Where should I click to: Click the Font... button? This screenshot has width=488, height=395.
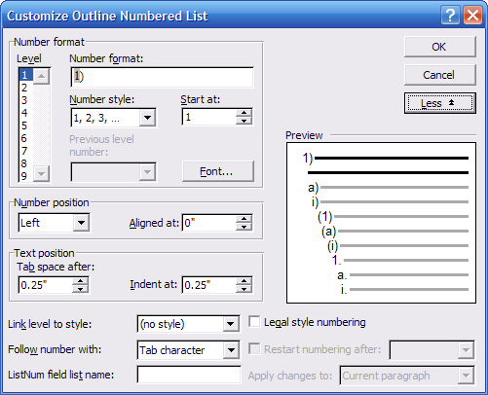click(218, 171)
